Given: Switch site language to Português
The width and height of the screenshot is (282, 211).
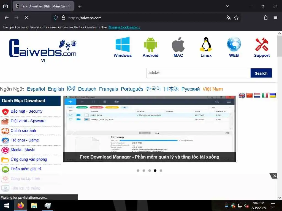Looking at the screenshot, I should 132,89.
